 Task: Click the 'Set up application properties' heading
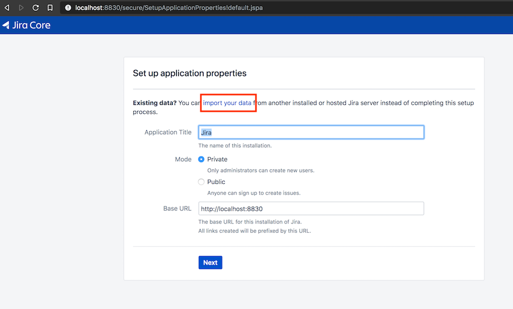[190, 73]
